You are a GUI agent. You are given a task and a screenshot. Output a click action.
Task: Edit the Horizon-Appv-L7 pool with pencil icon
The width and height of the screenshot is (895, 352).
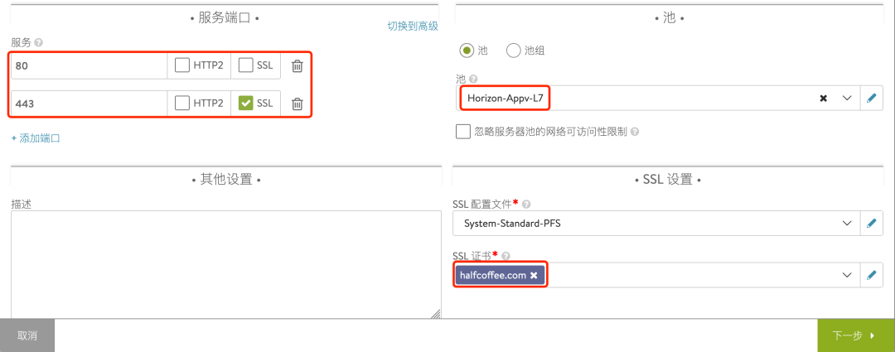pyautogui.click(x=871, y=98)
